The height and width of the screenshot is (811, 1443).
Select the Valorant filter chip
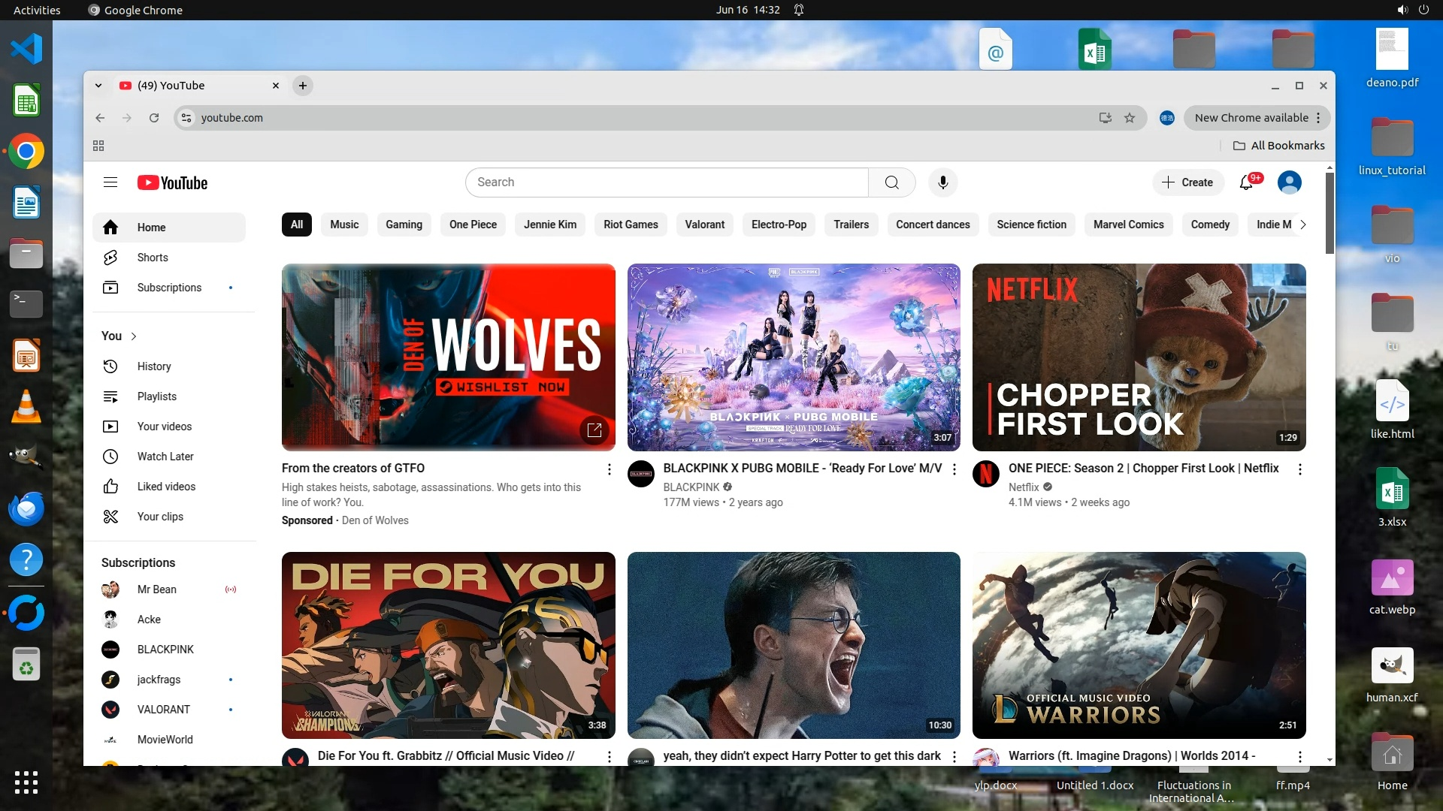click(x=704, y=225)
